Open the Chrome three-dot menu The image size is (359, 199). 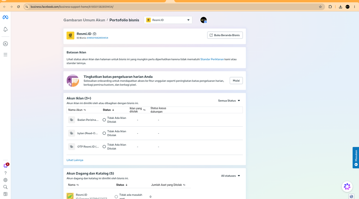pos(355,7)
